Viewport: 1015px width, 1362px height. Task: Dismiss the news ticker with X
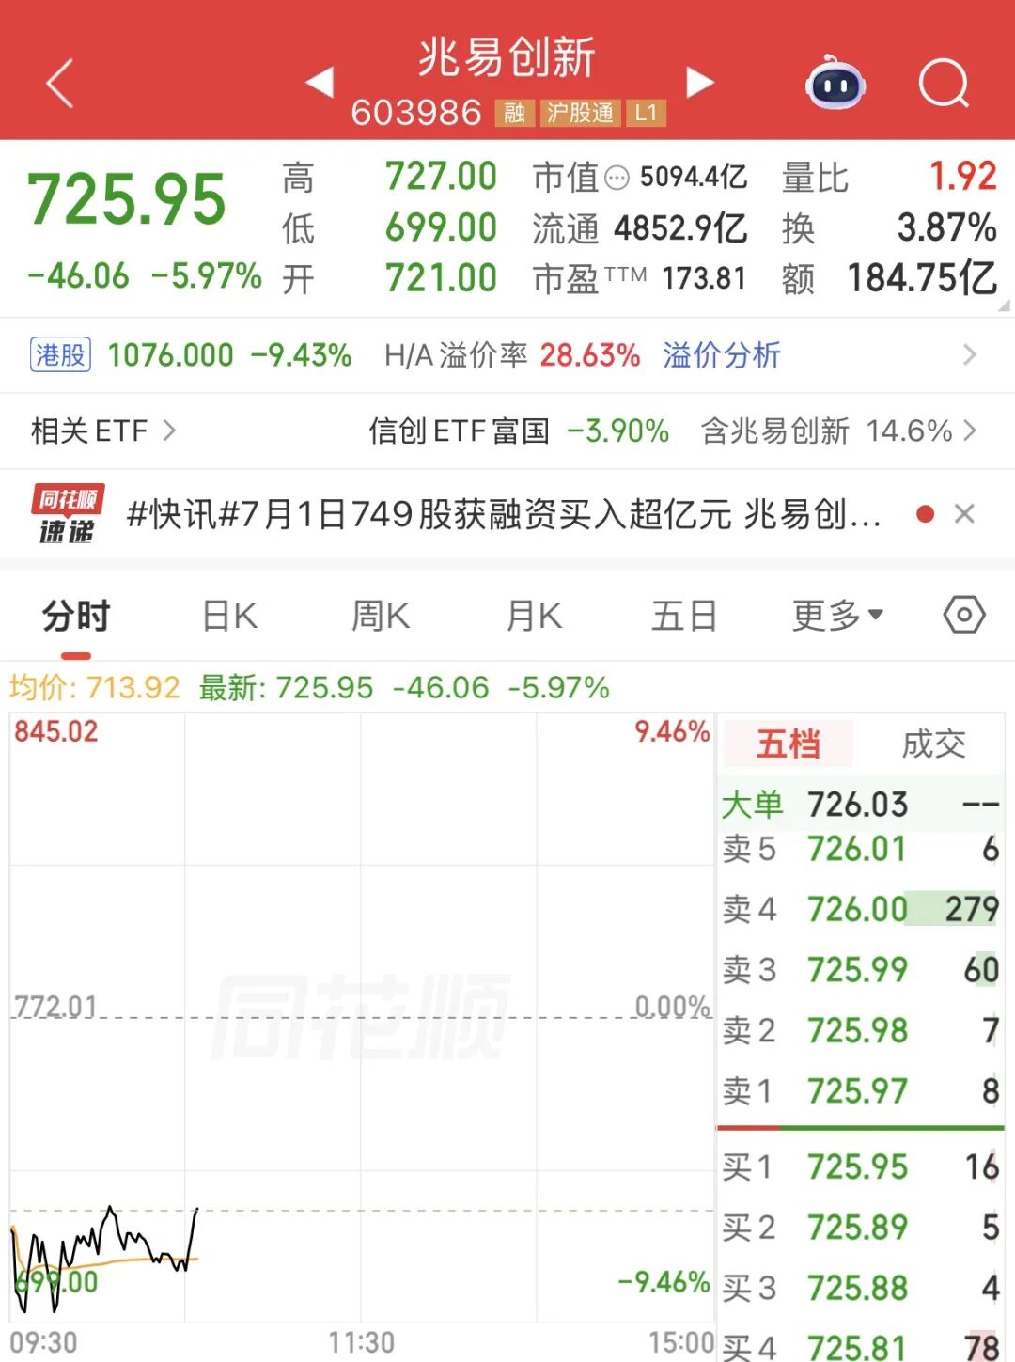pyautogui.click(x=964, y=514)
